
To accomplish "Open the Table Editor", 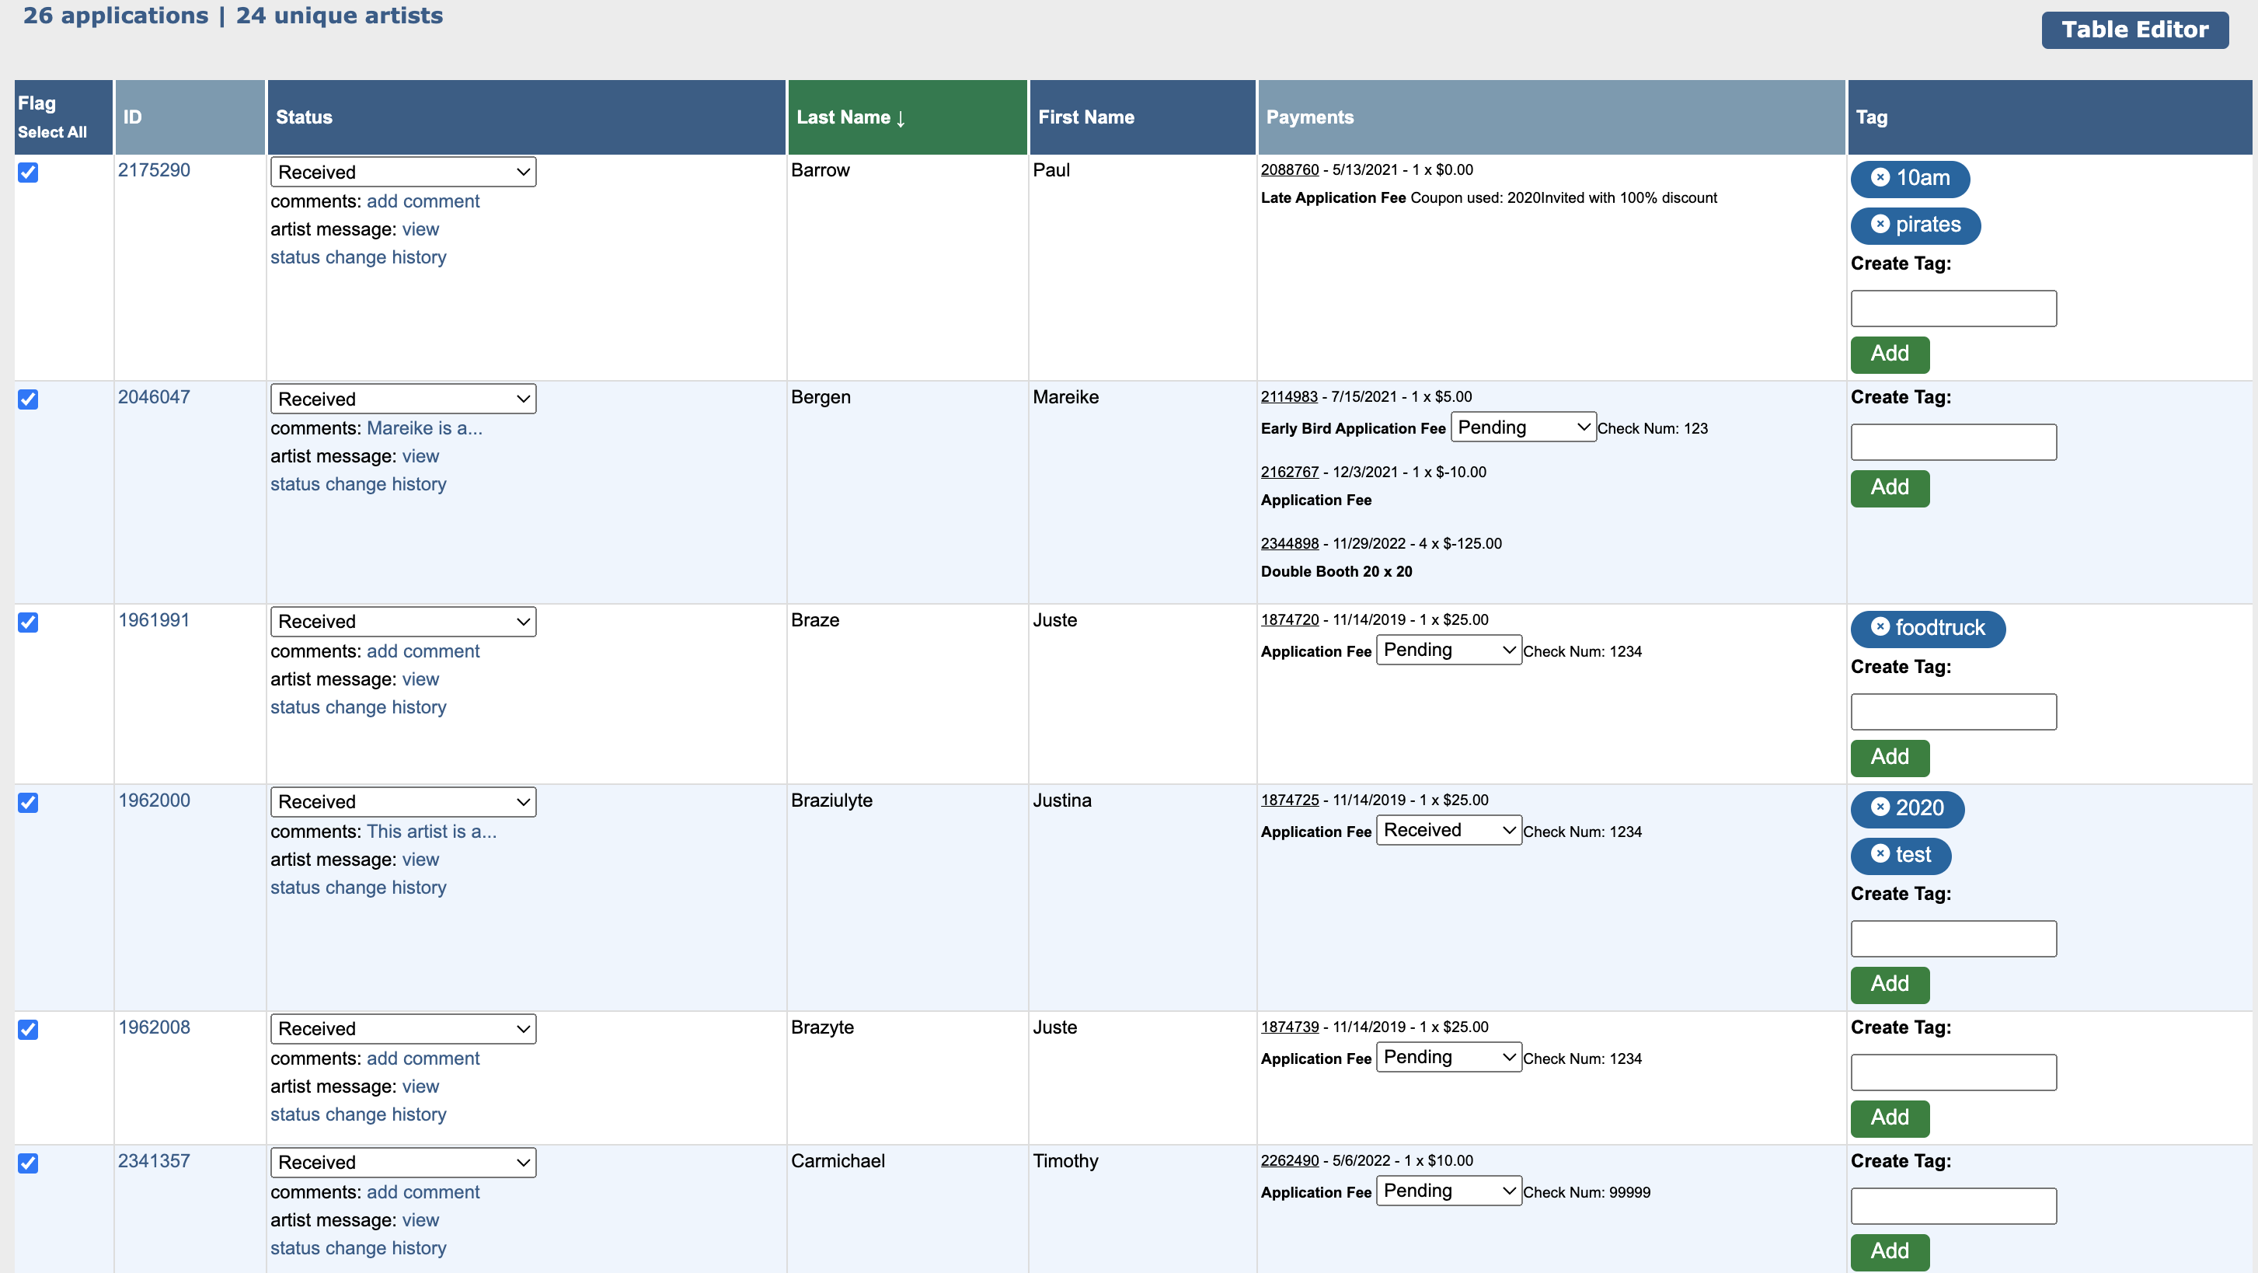I will click(2134, 30).
